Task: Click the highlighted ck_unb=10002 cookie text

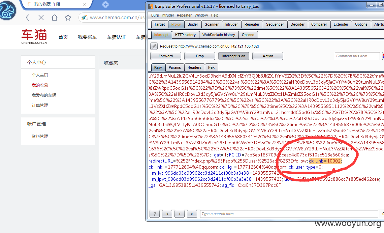Action: [x=325, y=161]
